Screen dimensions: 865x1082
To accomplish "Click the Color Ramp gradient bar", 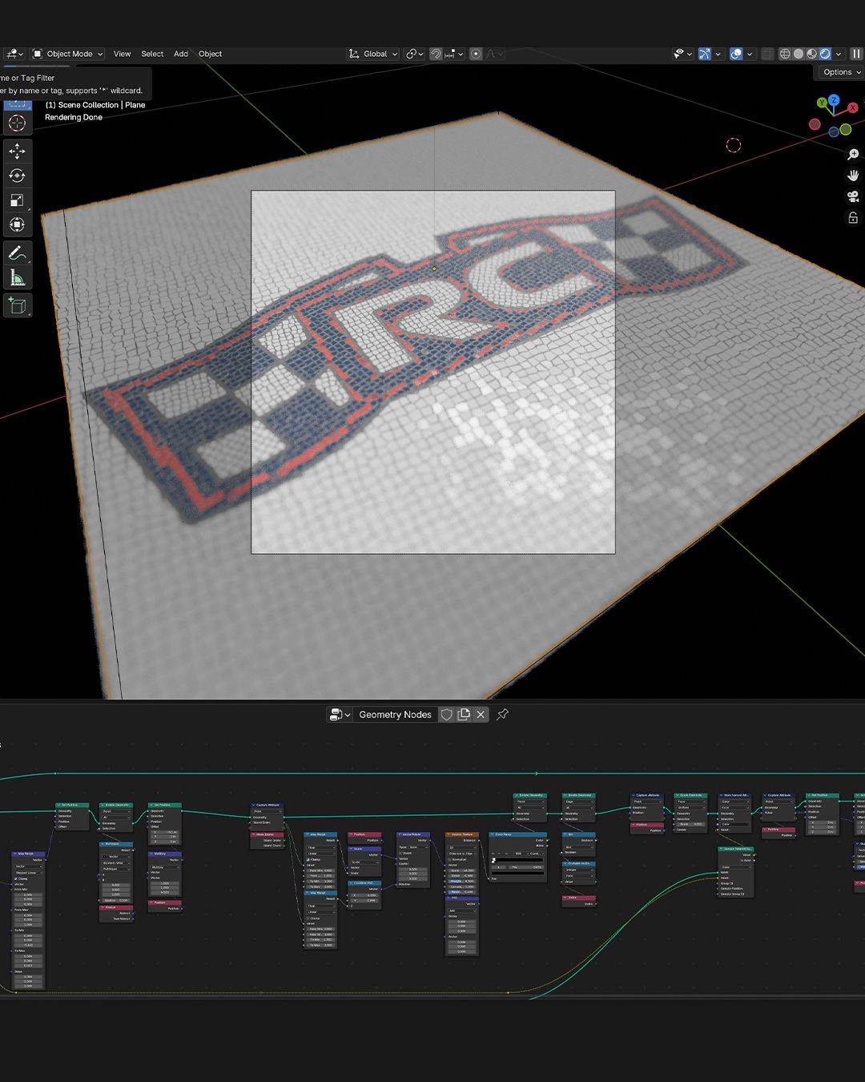I will (x=518, y=860).
